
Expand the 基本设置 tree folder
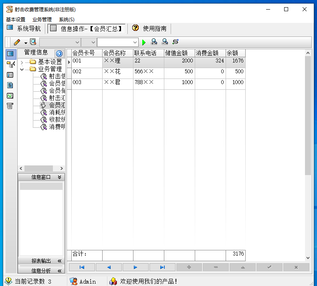pyautogui.click(x=22, y=62)
